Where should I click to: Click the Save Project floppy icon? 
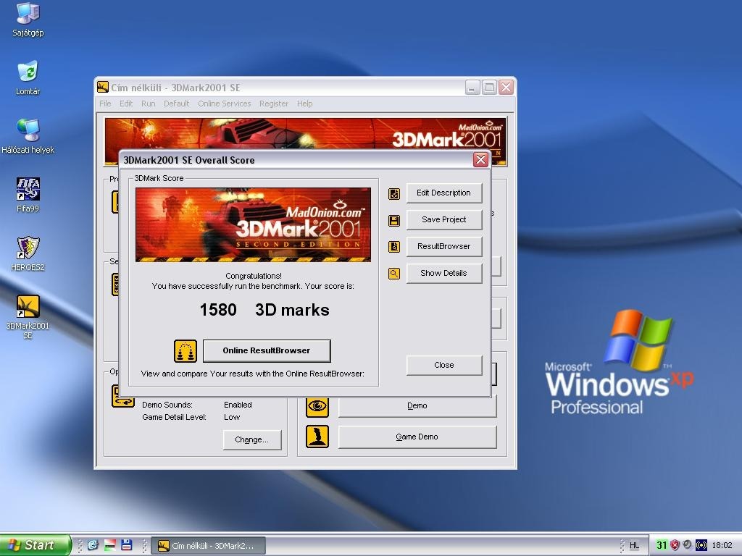click(394, 220)
